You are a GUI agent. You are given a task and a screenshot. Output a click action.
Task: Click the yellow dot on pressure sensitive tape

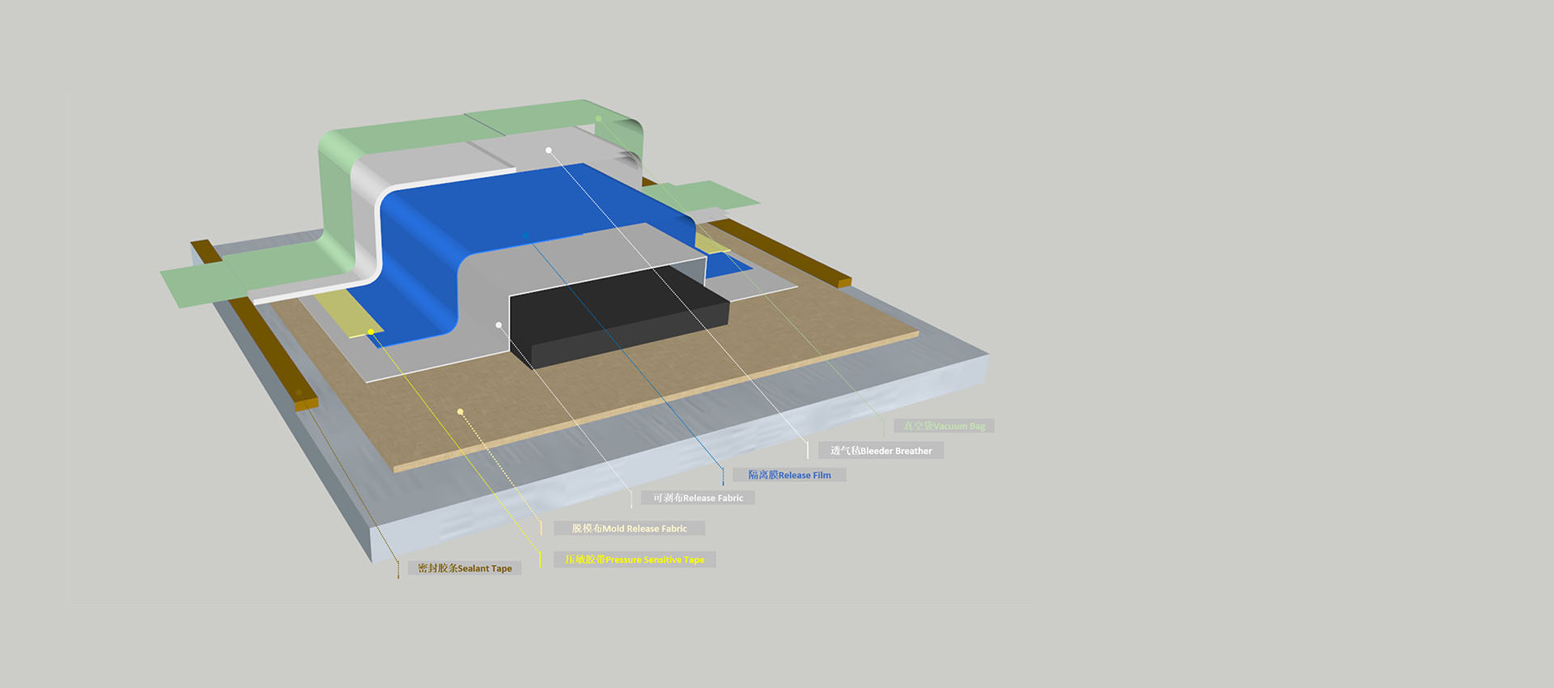371,332
